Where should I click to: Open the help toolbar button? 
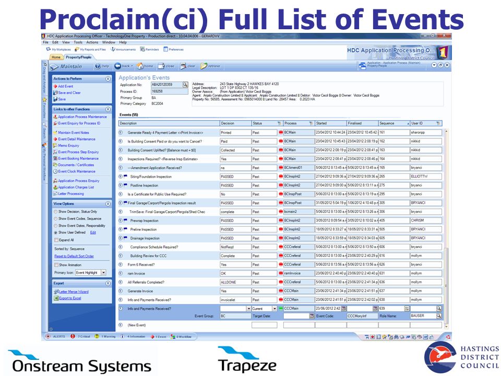102,66
